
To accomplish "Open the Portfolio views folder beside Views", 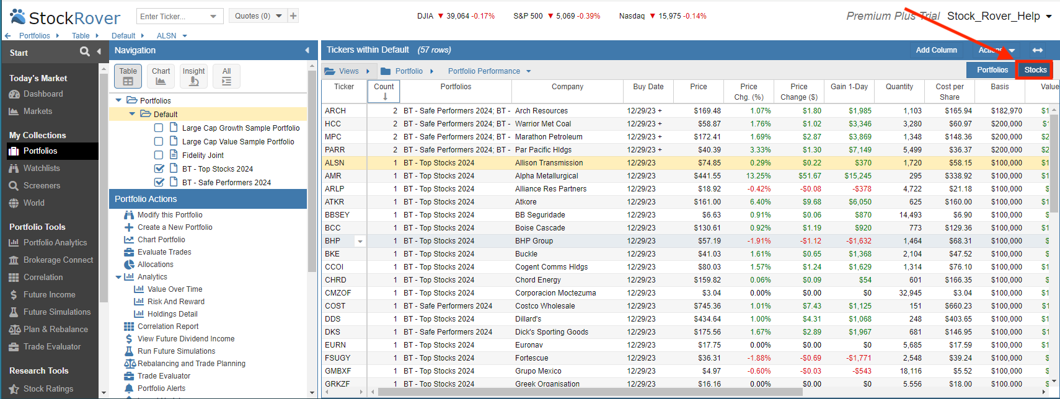I will tap(407, 71).
